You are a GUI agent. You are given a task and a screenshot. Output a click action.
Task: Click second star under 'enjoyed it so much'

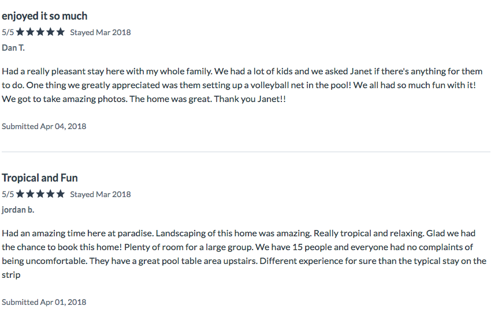click(x=31, y=32)
